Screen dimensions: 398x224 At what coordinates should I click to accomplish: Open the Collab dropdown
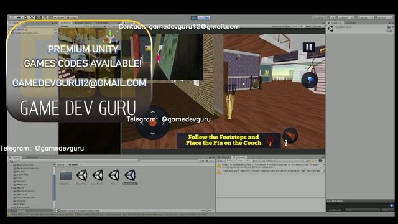319,17
